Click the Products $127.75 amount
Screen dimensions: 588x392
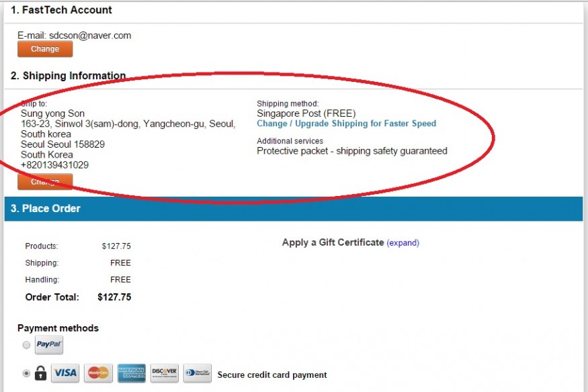[116, 246]
